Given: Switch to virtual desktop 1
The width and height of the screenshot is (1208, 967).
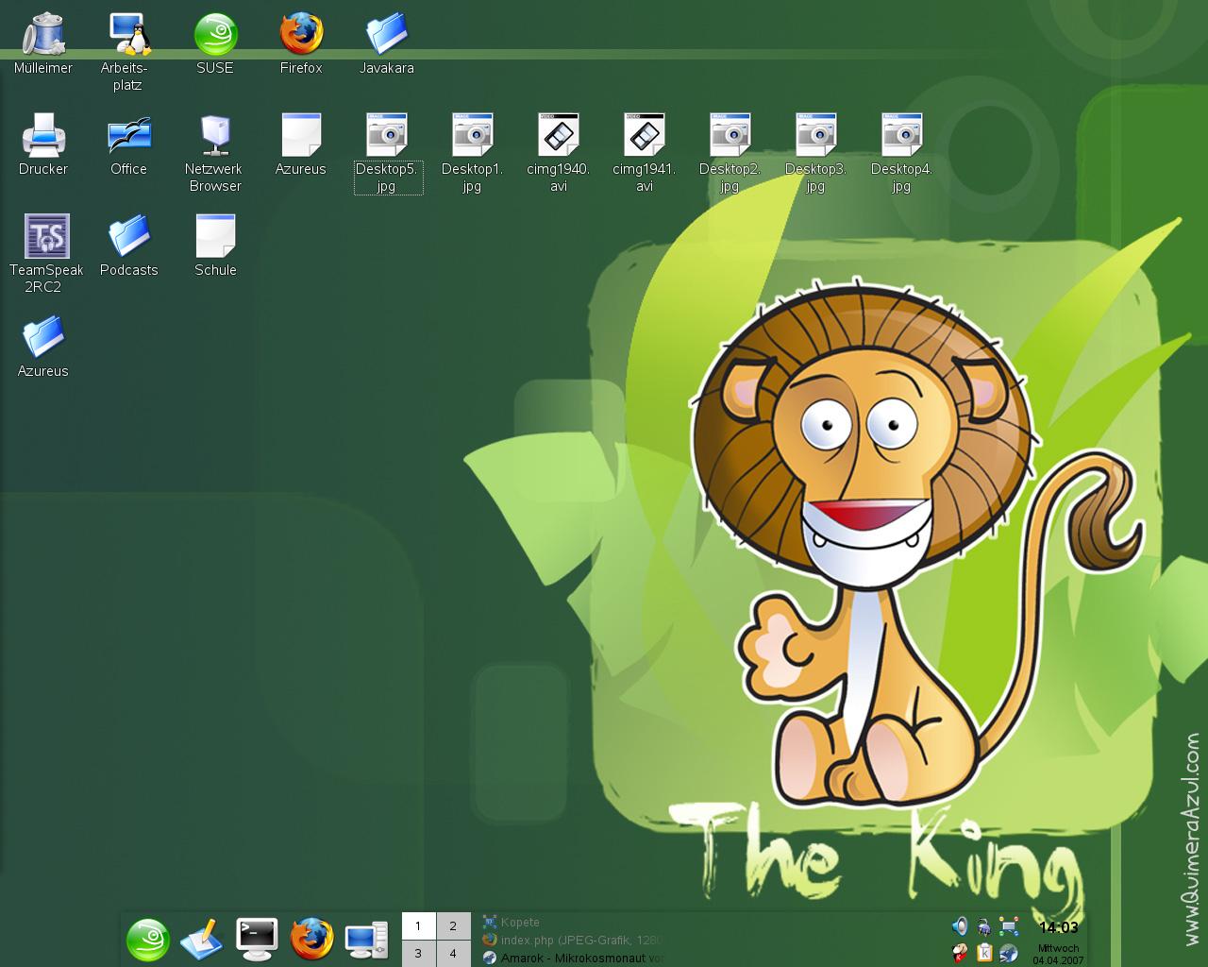Looking at the screenshot, I should pos(418,926).
